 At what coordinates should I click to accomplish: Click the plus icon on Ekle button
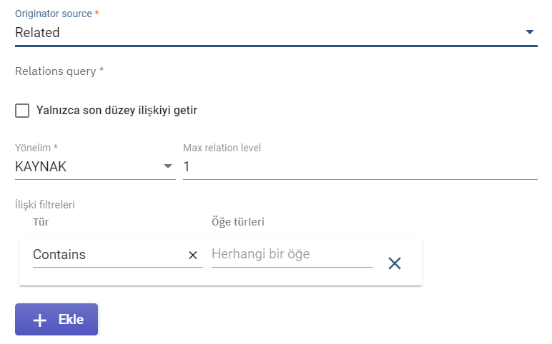click(x=40, y=320)
